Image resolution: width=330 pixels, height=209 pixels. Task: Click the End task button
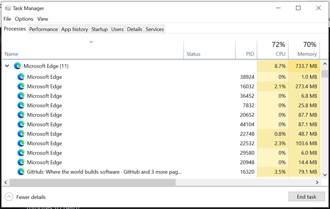point(306,197)
